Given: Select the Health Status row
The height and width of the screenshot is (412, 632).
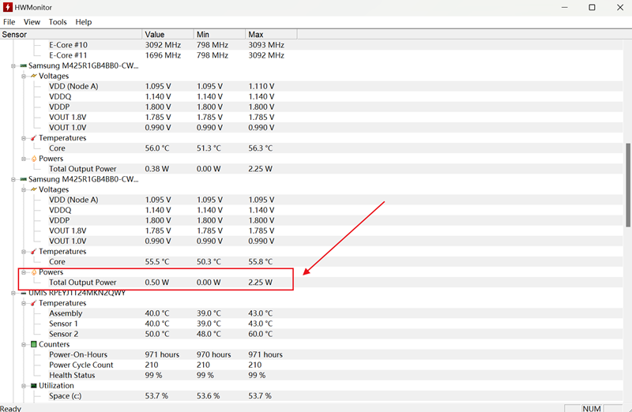Looking at the screenshot, I should point(72,376).
